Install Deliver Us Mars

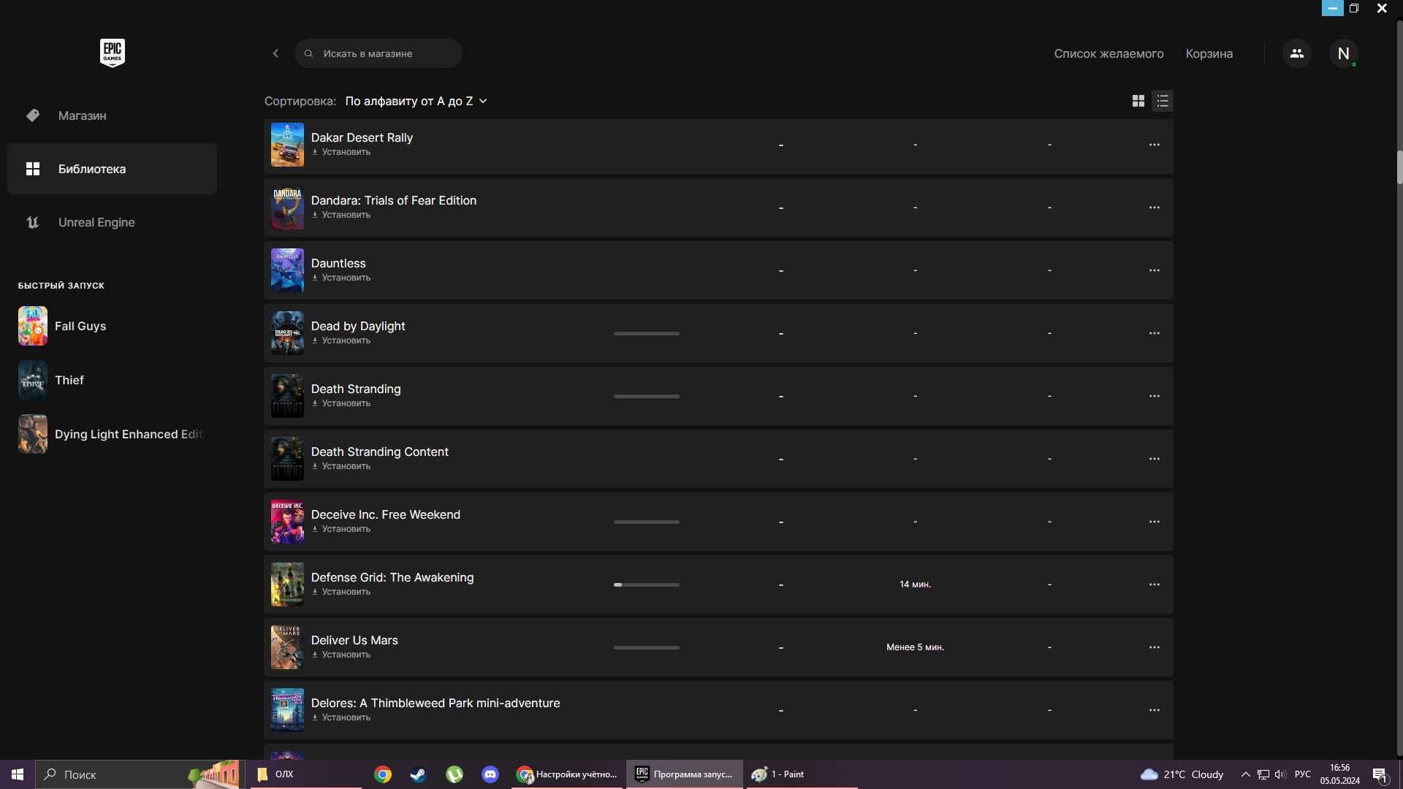341,655
